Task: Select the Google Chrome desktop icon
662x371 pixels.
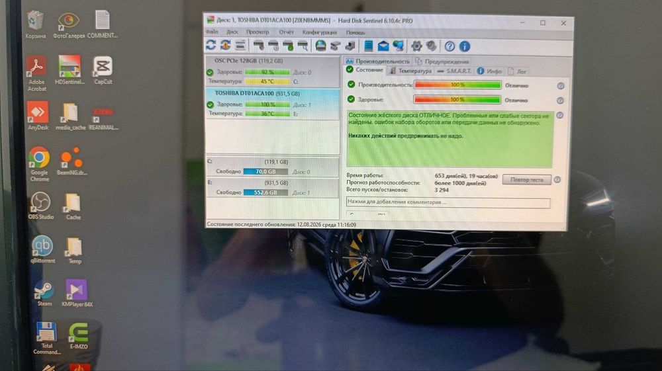Action: pyautogui.click(x=39, y=164)
